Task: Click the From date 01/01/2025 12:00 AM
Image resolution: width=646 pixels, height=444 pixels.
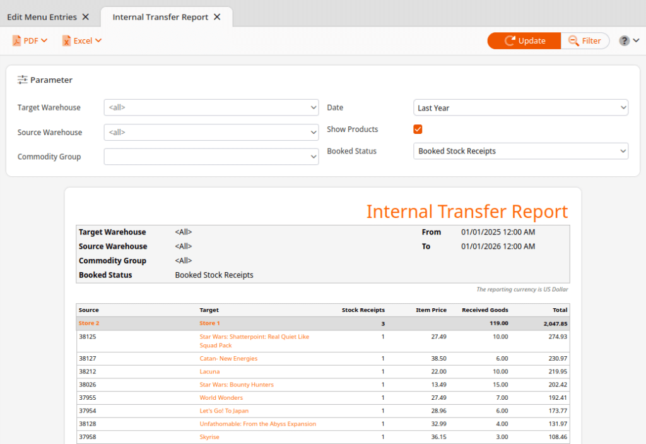Action: click(498, 232)
